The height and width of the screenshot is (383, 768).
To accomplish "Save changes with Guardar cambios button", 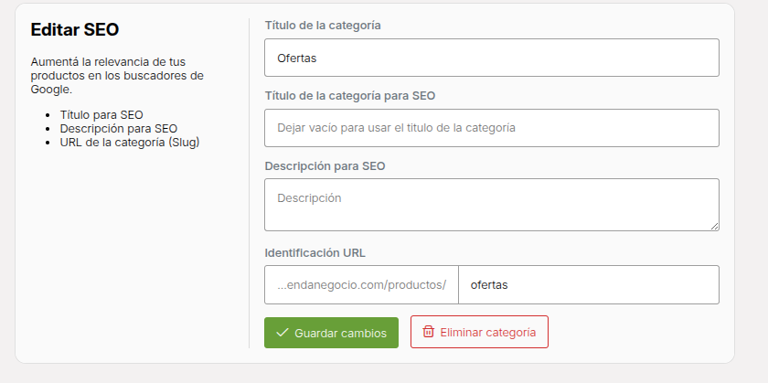I will 331,333.
